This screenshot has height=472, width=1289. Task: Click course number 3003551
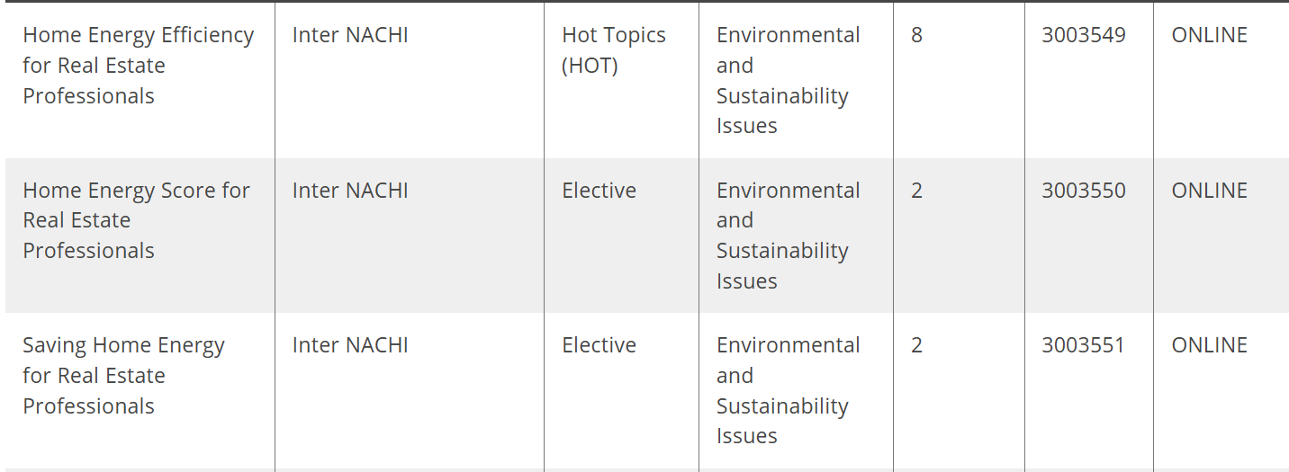point(1084,345)
